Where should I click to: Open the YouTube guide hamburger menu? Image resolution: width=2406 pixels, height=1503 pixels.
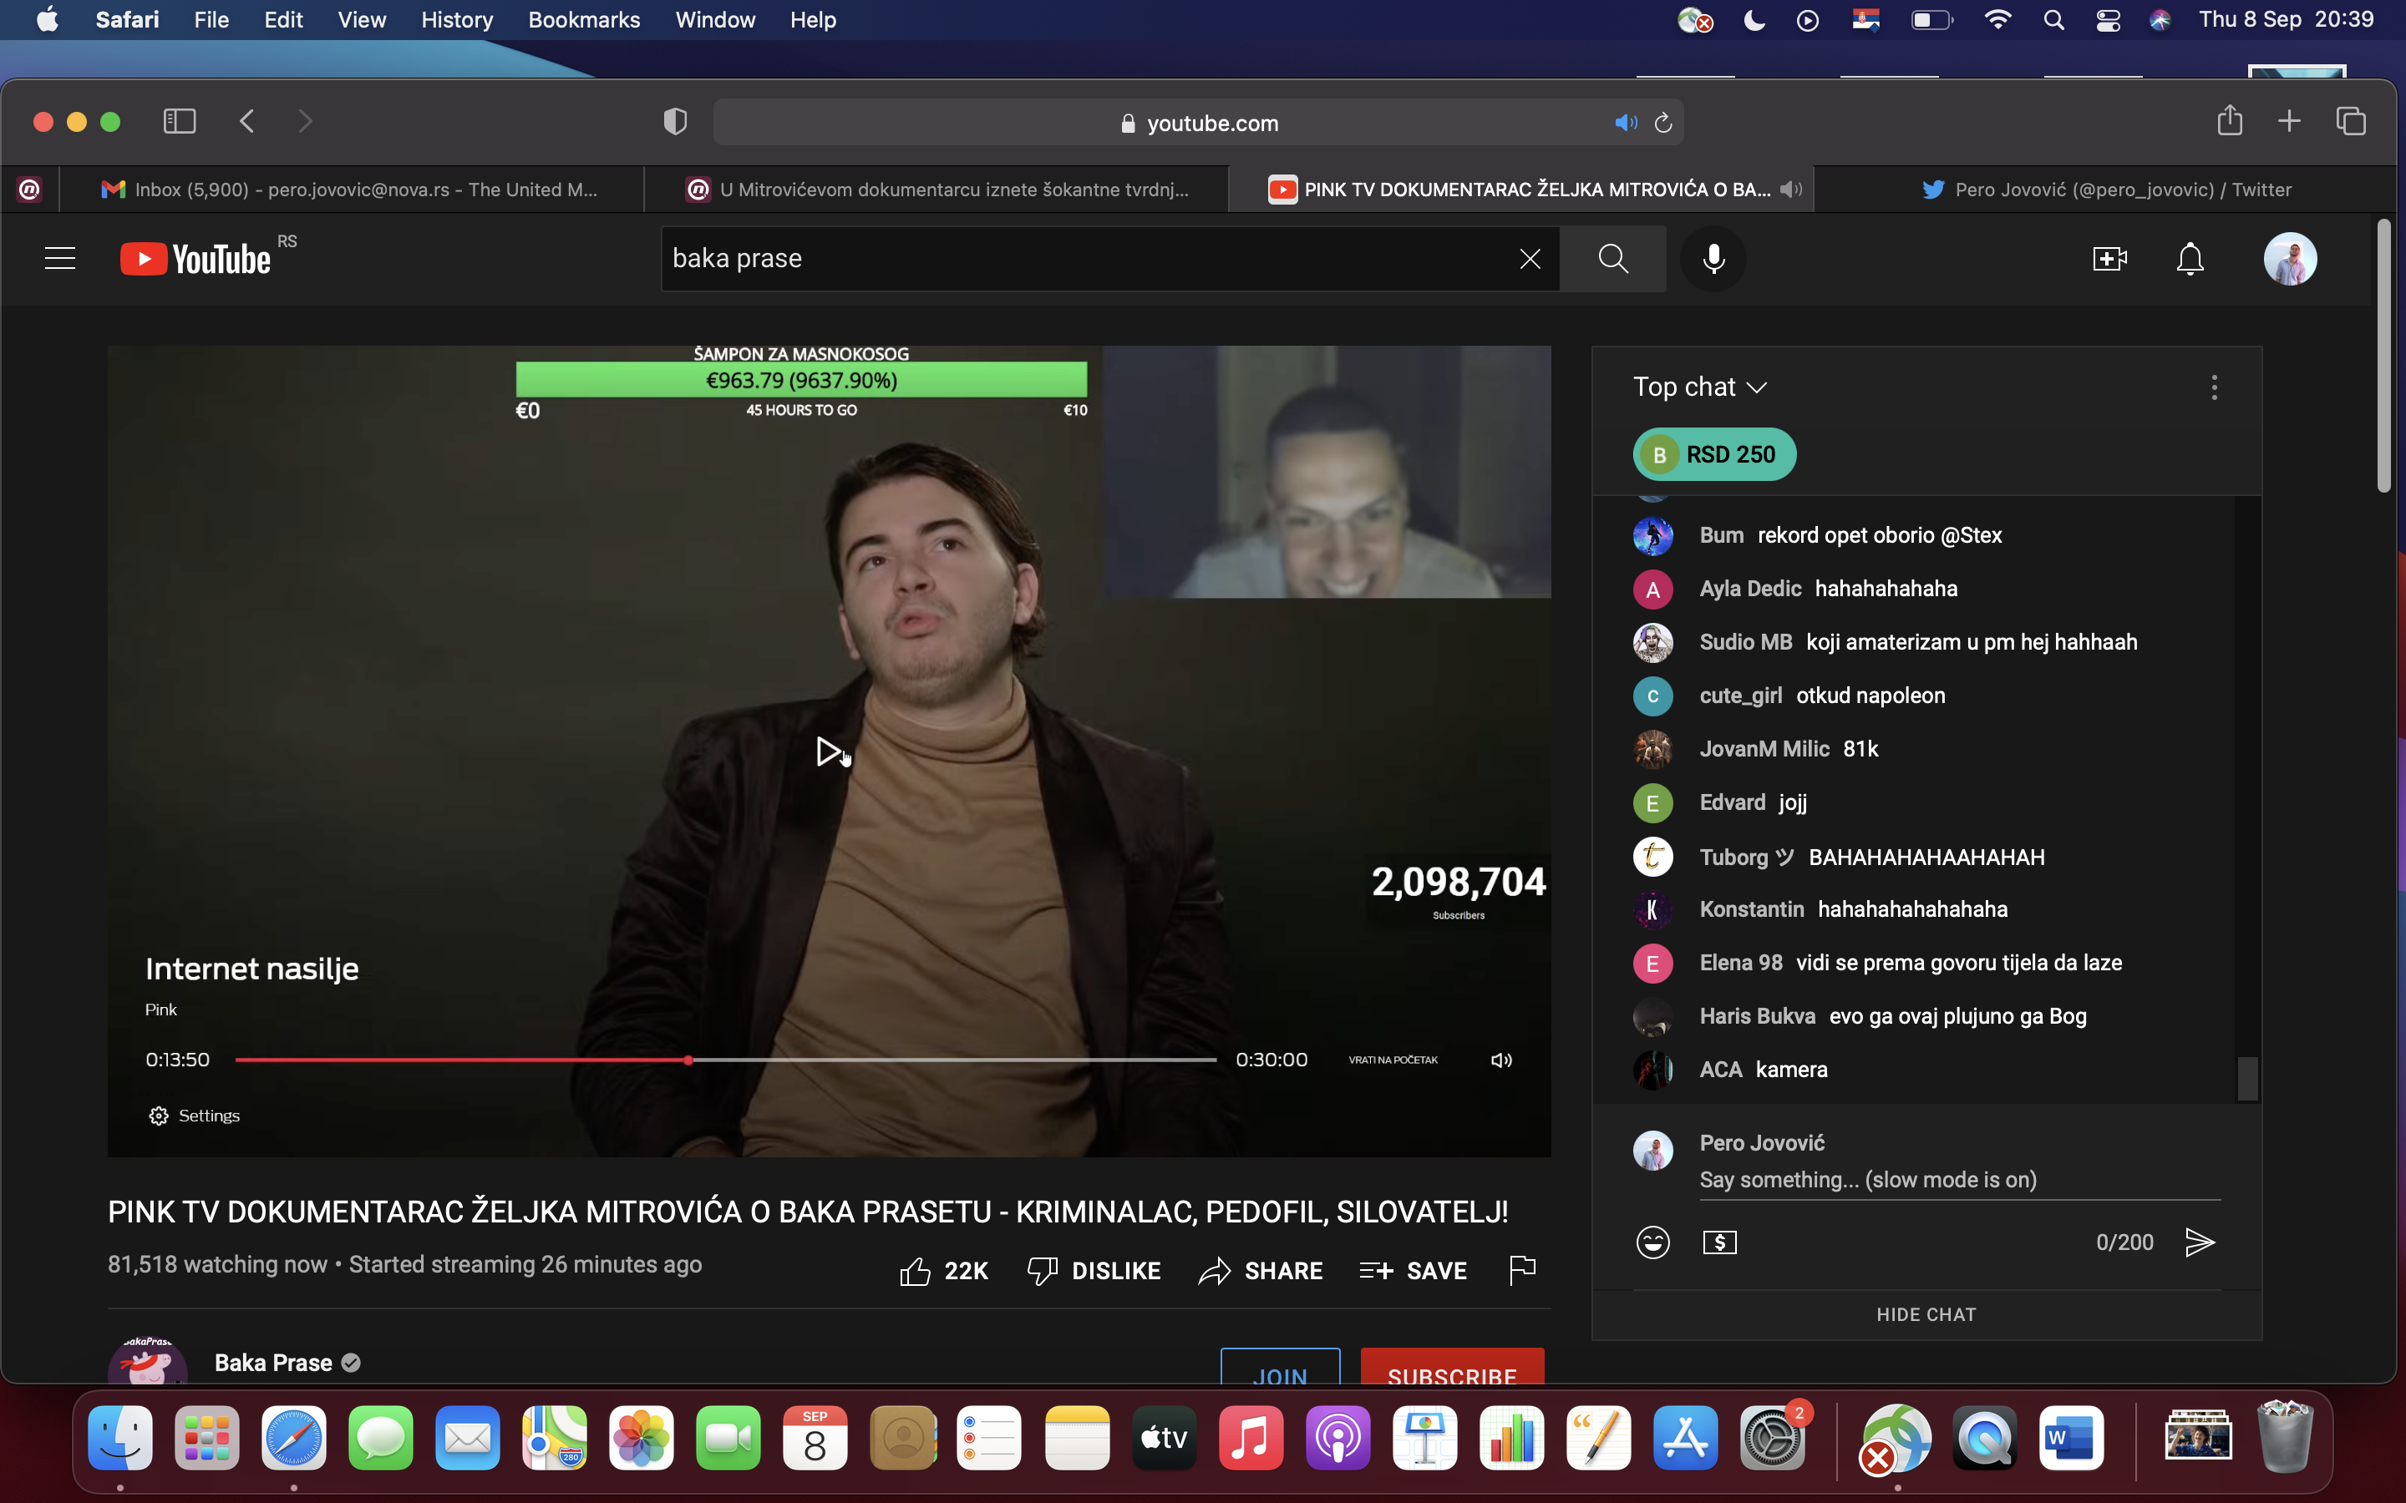click(59, 259)
